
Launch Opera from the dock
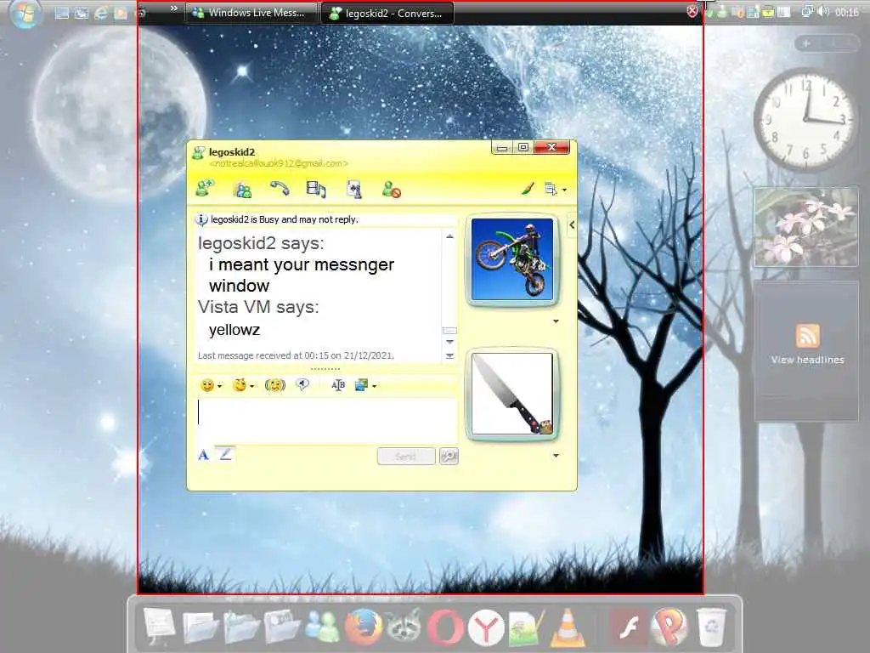[x=445, y=628]
